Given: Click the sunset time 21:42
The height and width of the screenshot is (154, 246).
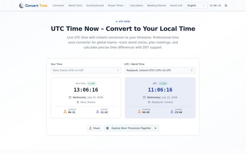Looking at the screenshot, I should pyautogui.click(x=104, y=112).
